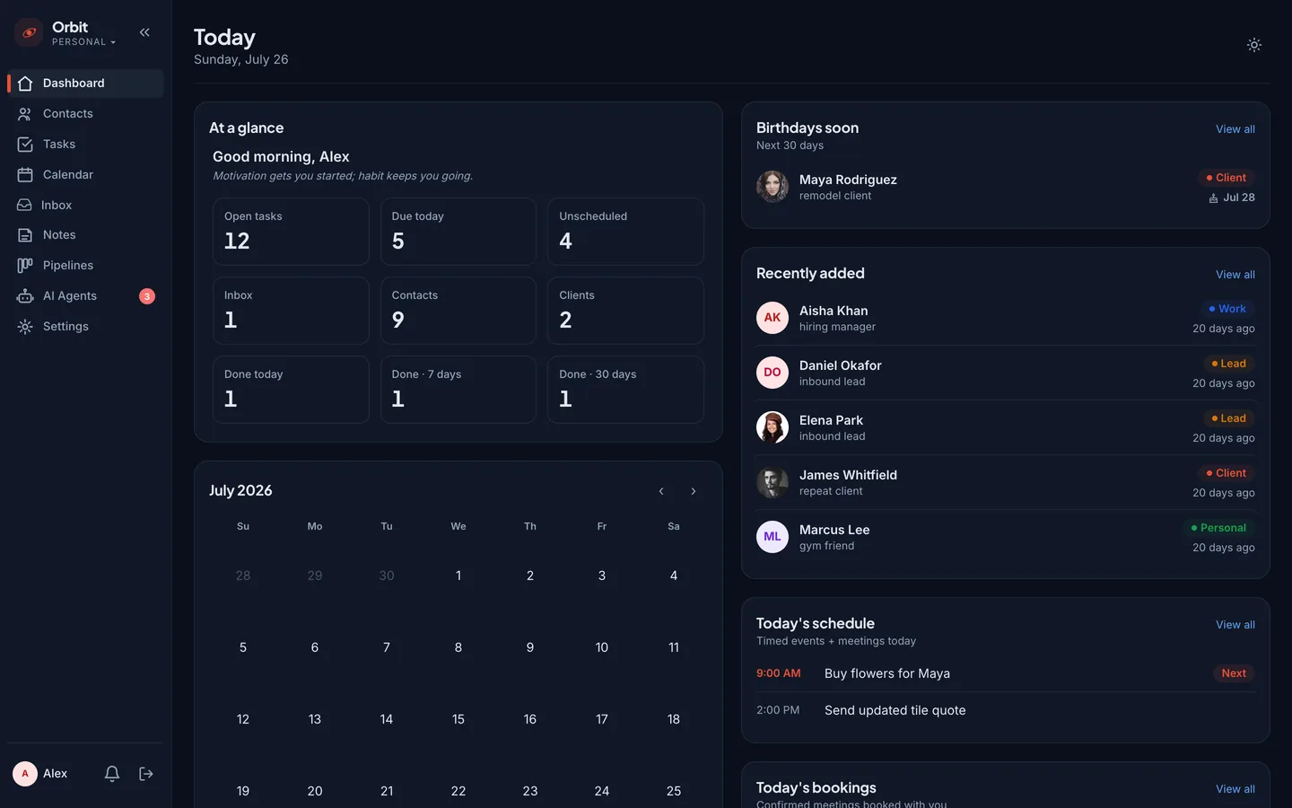Click the AI Agents robot icon
This screenshot has height=808, width=1292.
pos(25,296)
